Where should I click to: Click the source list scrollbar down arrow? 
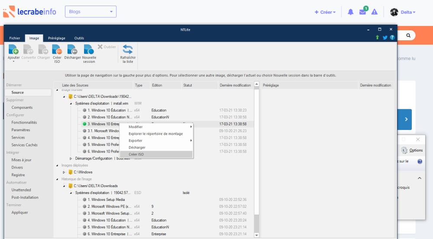point(256,235)
